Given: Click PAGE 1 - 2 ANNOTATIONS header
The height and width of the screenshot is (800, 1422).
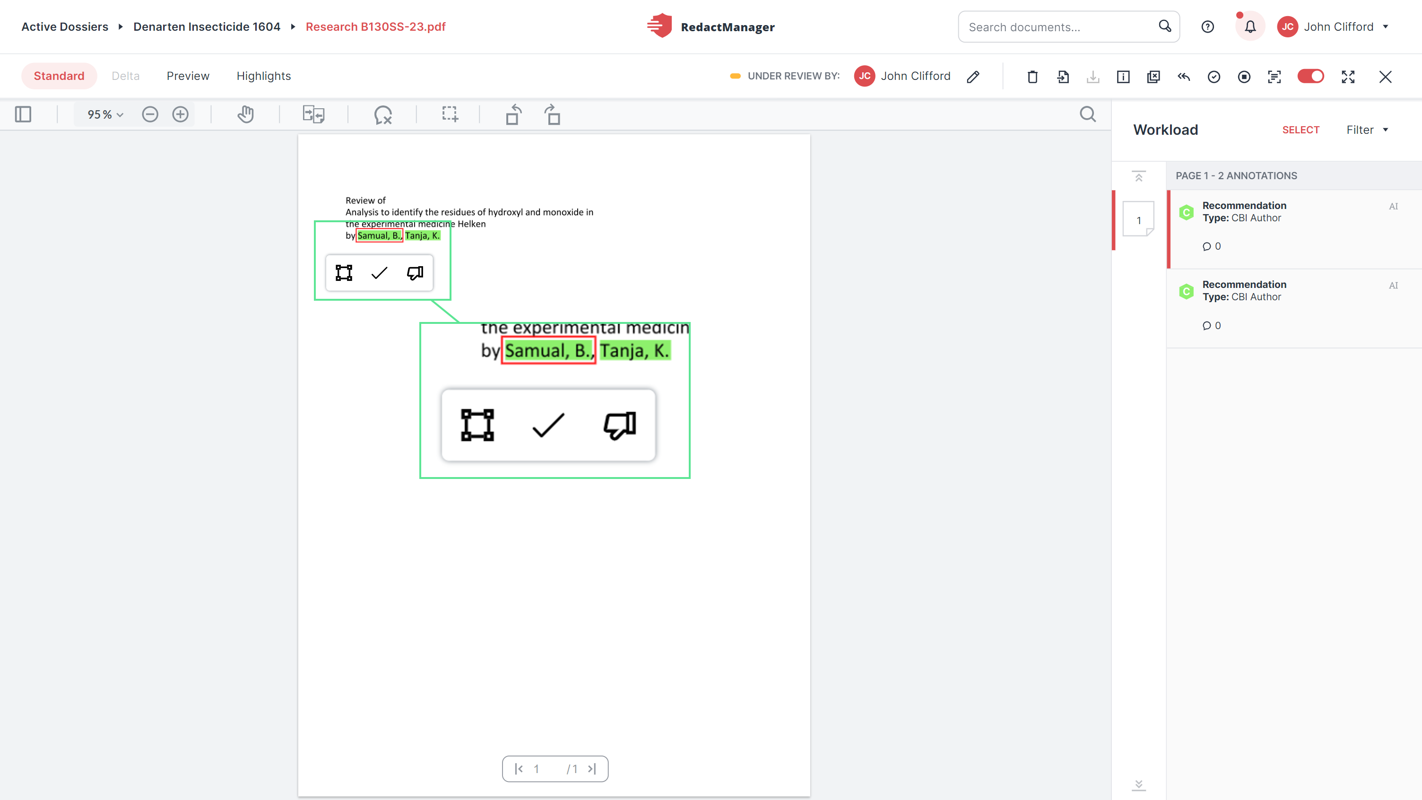Looking at the screenshot, I should [1237, 175].
